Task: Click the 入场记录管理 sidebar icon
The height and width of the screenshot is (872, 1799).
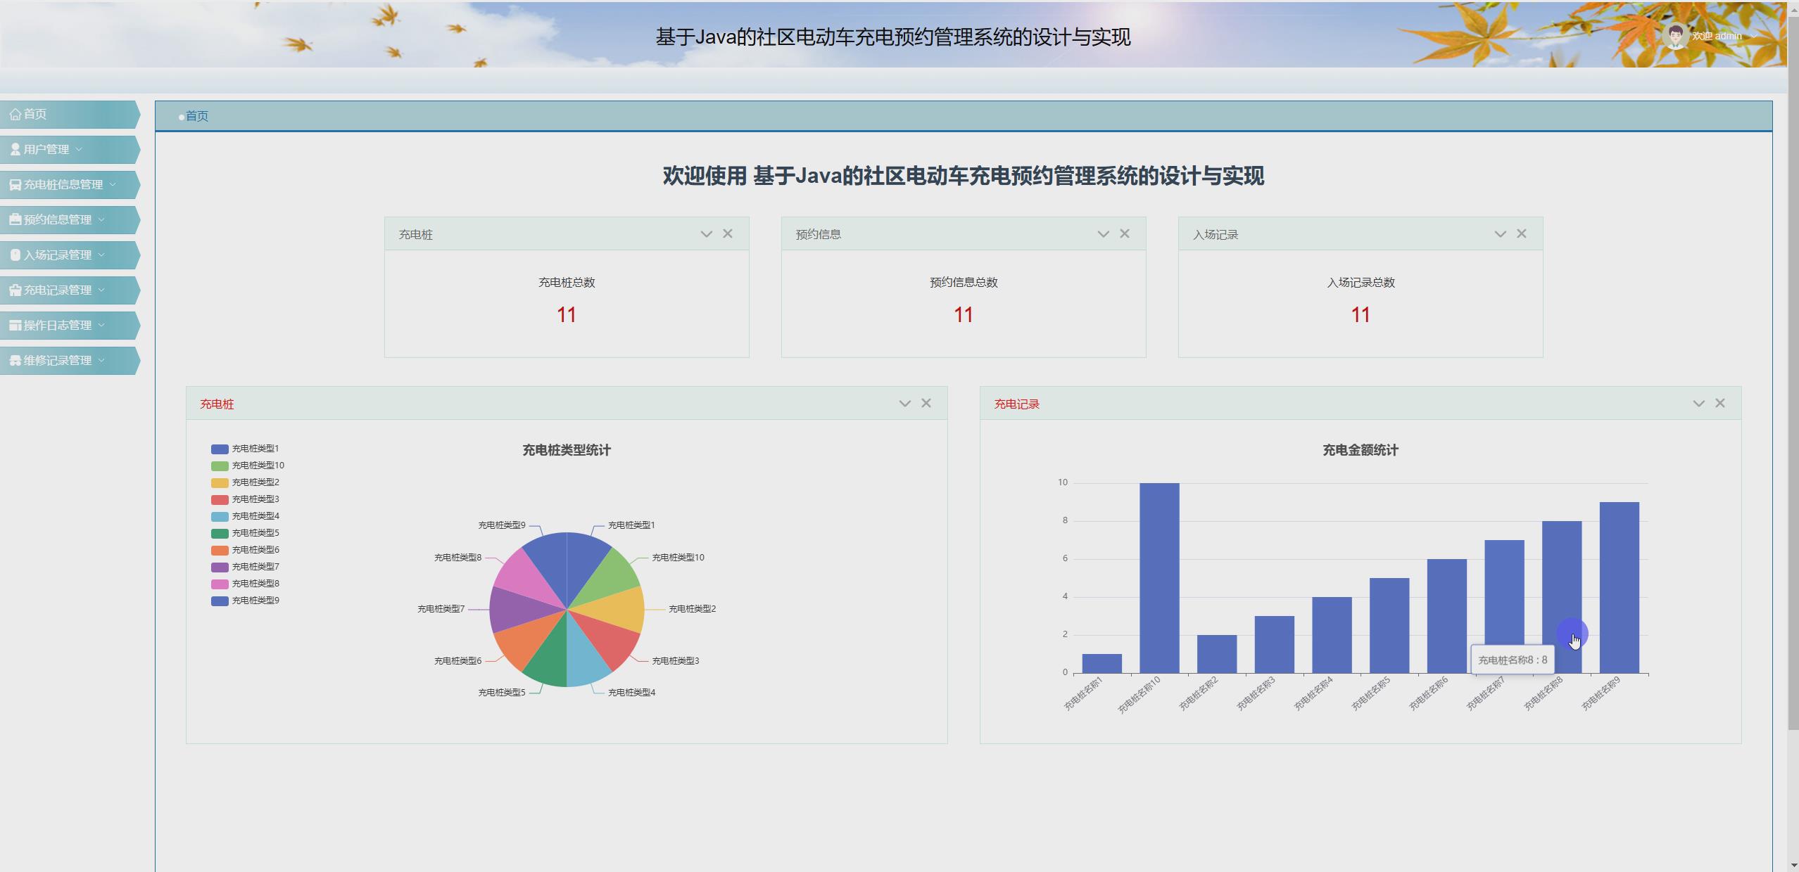Action: click(15, 255)
